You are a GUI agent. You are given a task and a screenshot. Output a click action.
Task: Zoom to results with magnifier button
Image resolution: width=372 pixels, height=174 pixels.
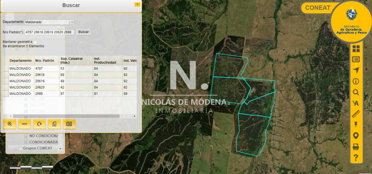pos(10,124)
